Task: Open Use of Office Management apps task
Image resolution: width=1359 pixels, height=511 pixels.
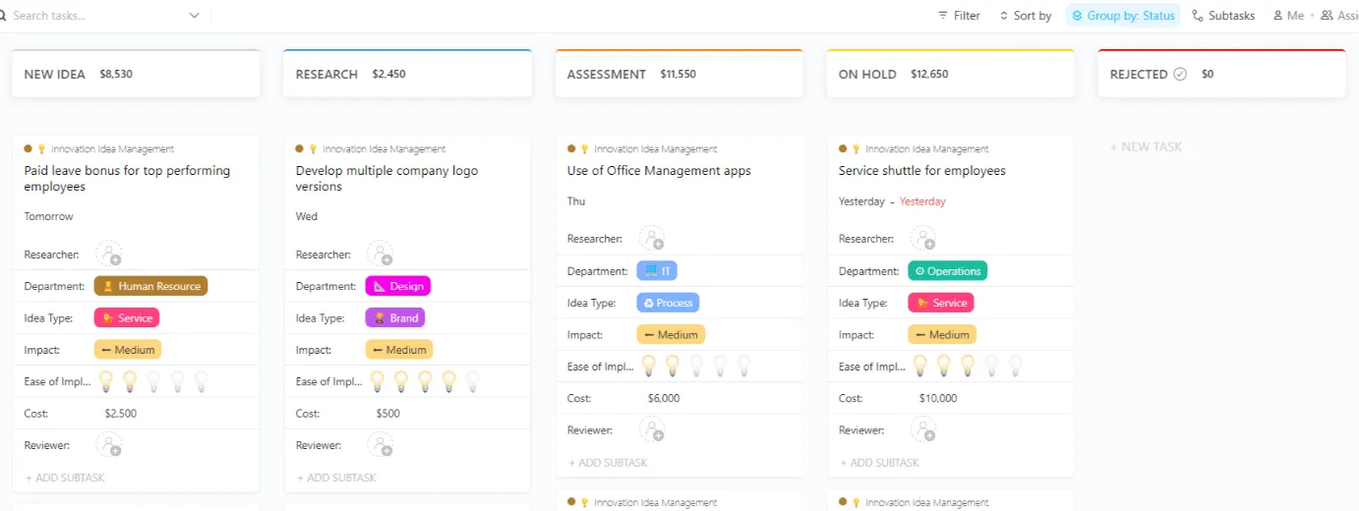Action: 659,170
